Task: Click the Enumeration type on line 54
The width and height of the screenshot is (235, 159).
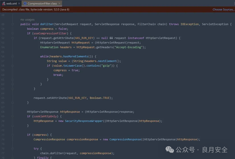Action: 49,47
